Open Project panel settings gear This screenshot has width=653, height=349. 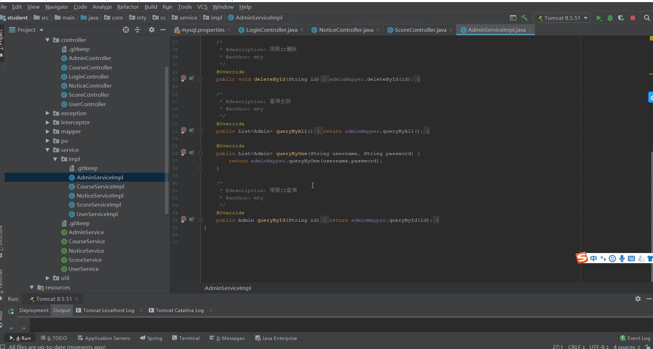[x=151, y=30]
